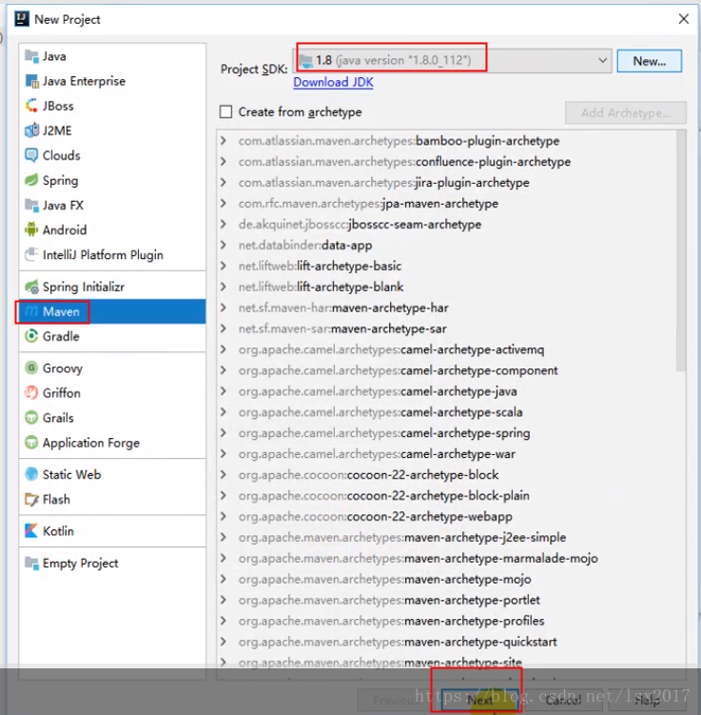This screenshot has height=715, width=701.
Task: Select Spring Initializr project type
Action: tap(112, 287)
